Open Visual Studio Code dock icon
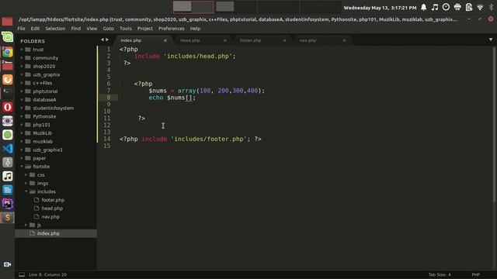The height and width of the screenshot is (279, 497). (x=7, y=148)
